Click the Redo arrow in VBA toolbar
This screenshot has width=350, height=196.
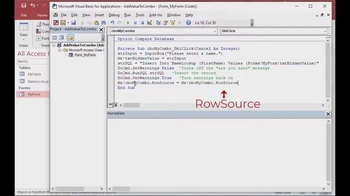tap(119, 23)
